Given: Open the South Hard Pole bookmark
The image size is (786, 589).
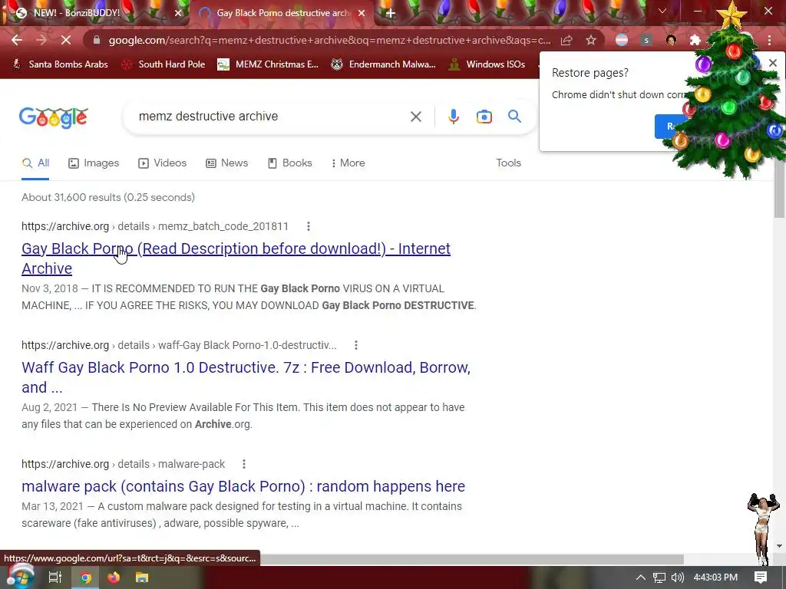Looking at the screenshot, I should coord(163,64).
